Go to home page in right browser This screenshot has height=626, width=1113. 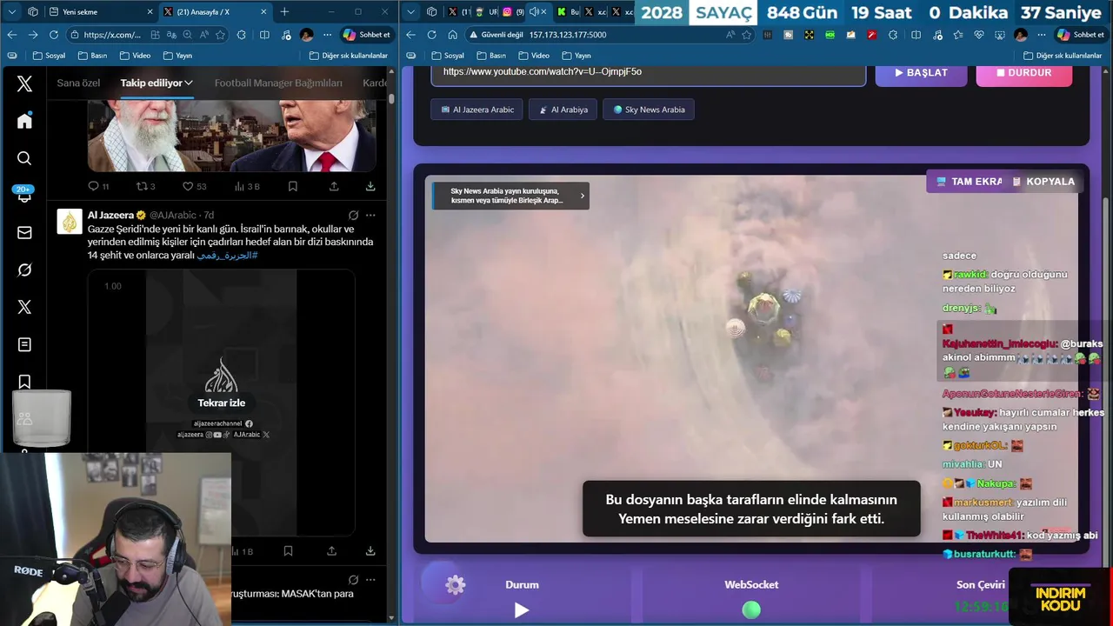[452, 35]
